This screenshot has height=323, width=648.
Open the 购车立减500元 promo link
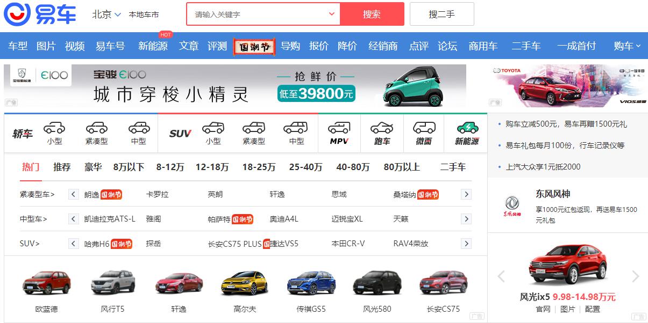[566, 124]
